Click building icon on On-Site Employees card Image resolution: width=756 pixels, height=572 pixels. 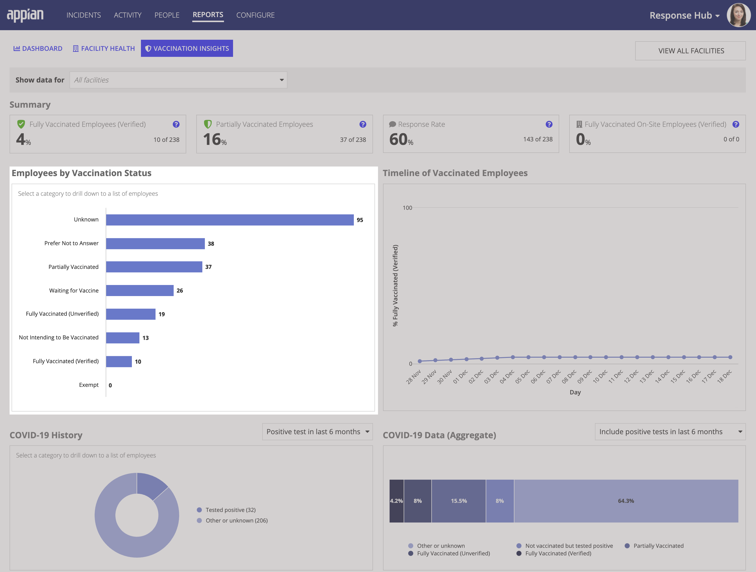(x=579, y=124)
